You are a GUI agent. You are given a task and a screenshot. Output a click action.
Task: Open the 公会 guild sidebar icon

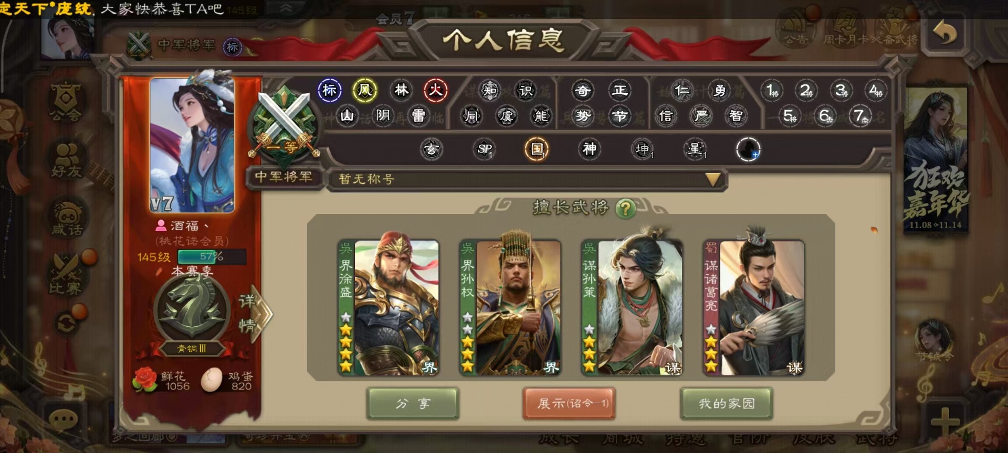coord(66,101)
